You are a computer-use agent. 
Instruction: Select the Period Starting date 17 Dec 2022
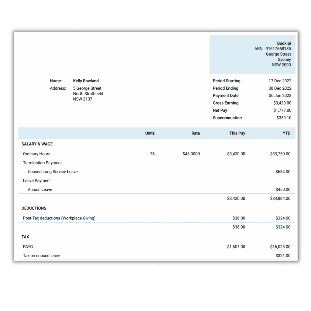tap(280, 81)
